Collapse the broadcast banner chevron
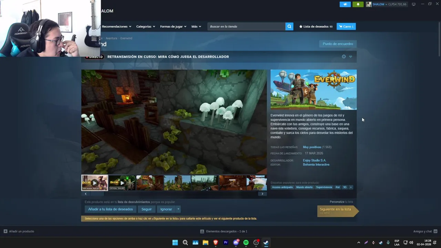The width and height of the screenshot is (441, 248). [x=350, y=56]
